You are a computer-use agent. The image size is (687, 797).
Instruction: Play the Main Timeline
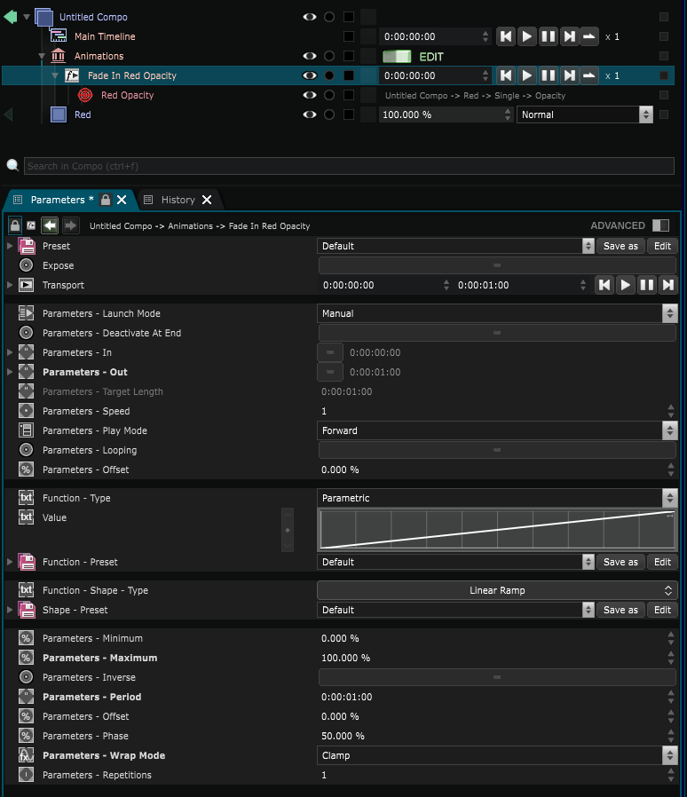click(x=527, y=36)
